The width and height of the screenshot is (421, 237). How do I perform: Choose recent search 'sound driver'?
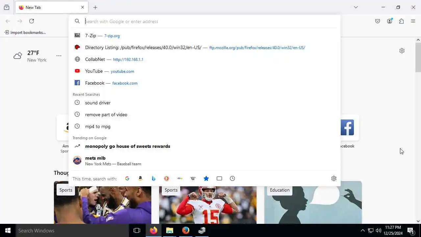205,103
